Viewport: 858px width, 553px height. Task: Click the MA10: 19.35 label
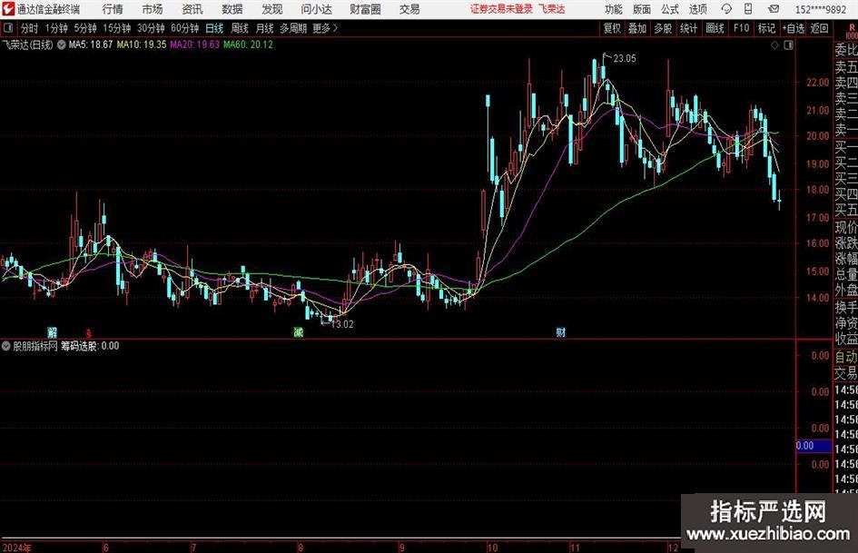(x=142, y=44)
